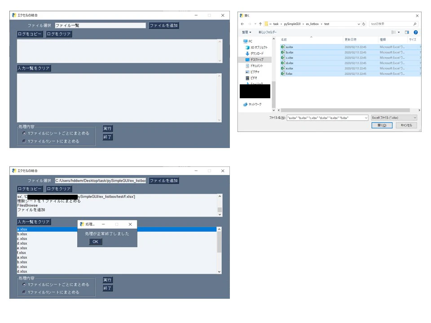
Task: Click the ファイル一覧 input field in the upper window
Action: point(100,26)
